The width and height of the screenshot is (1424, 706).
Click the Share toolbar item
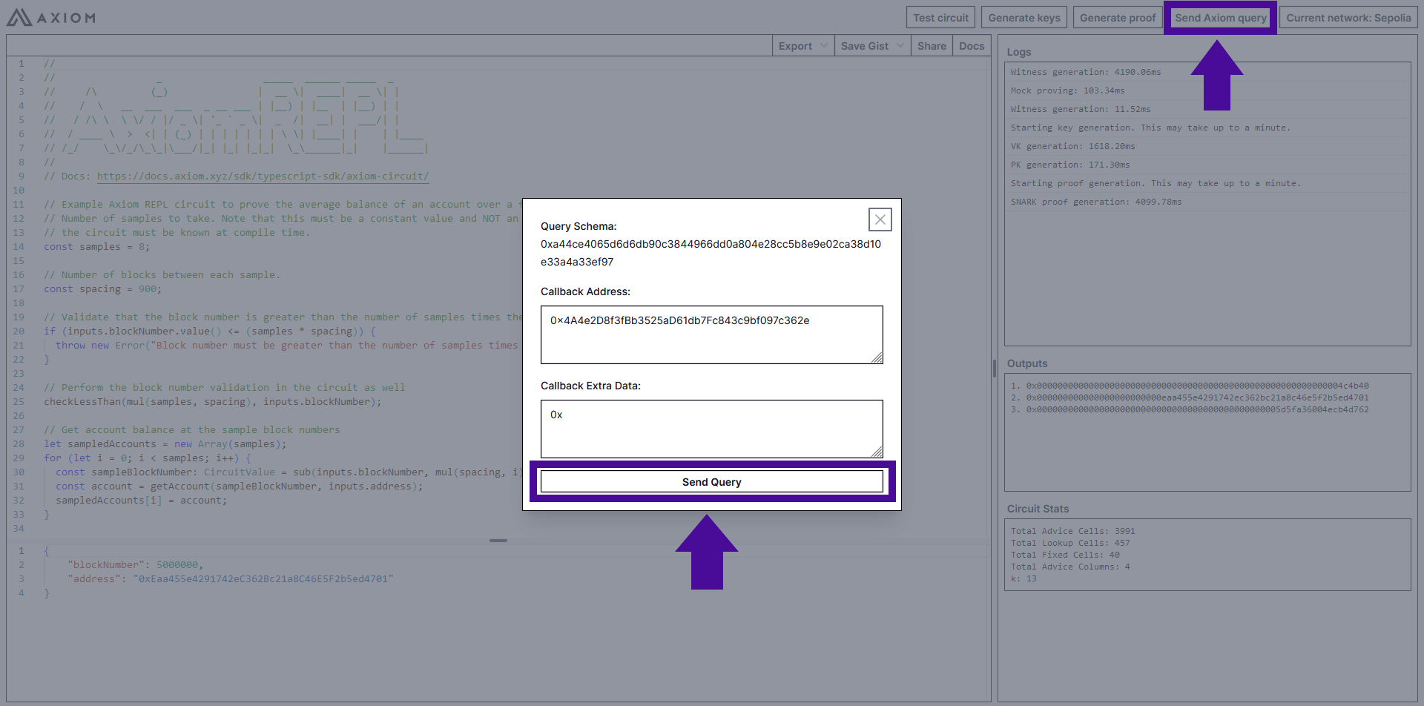[x=931, y=46]
